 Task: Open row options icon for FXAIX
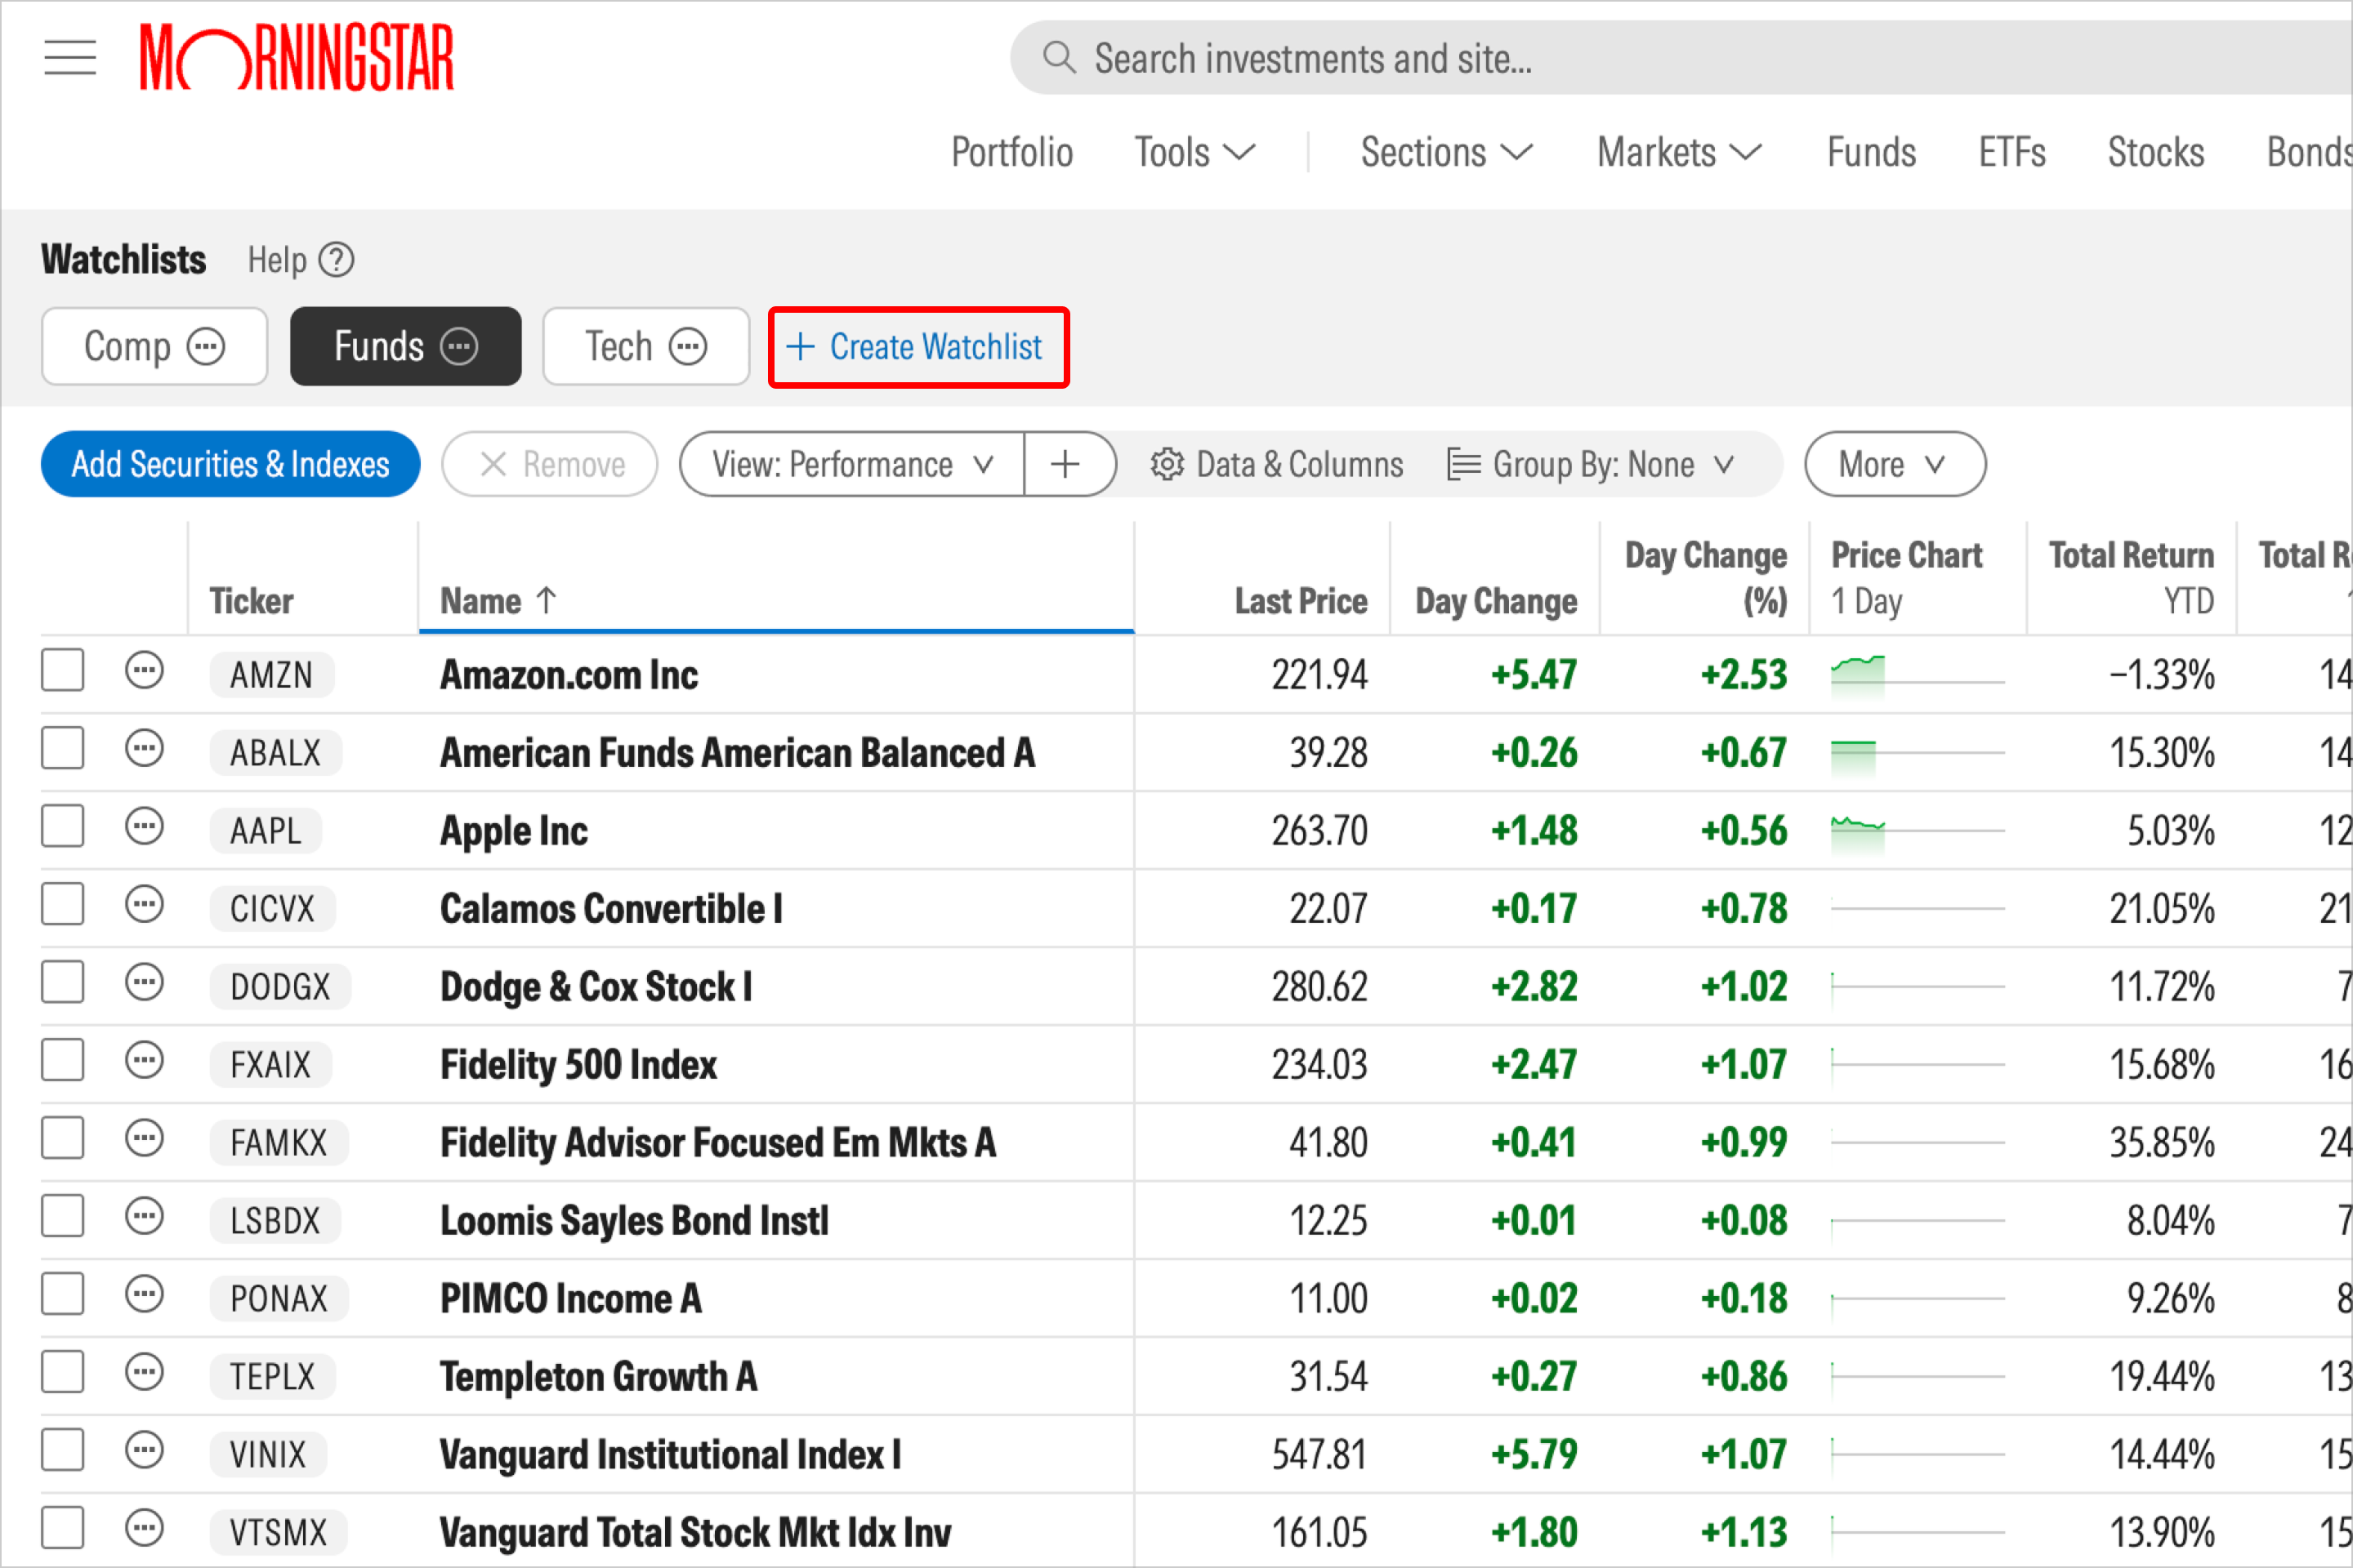point(144,1061)
